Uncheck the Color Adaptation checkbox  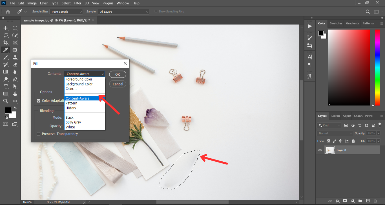[x=38, y=101]
